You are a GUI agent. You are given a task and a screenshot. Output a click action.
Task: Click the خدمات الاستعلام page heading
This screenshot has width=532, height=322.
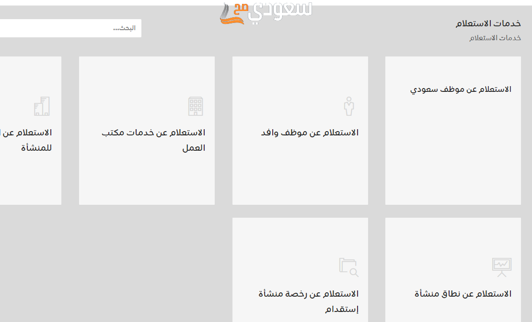[488, 23]
